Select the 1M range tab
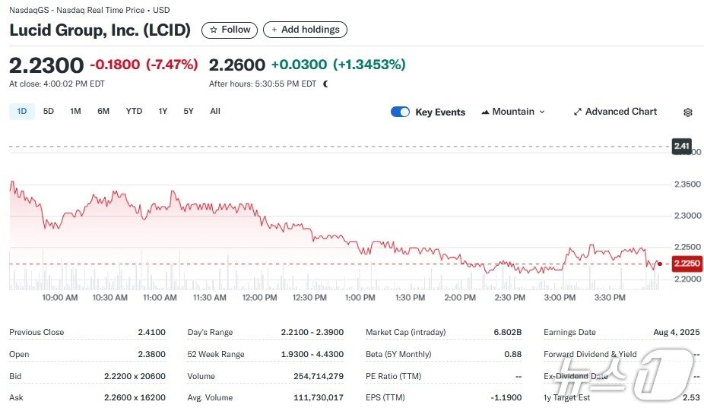Screen dimensions: 704x411 click(75, 111)
